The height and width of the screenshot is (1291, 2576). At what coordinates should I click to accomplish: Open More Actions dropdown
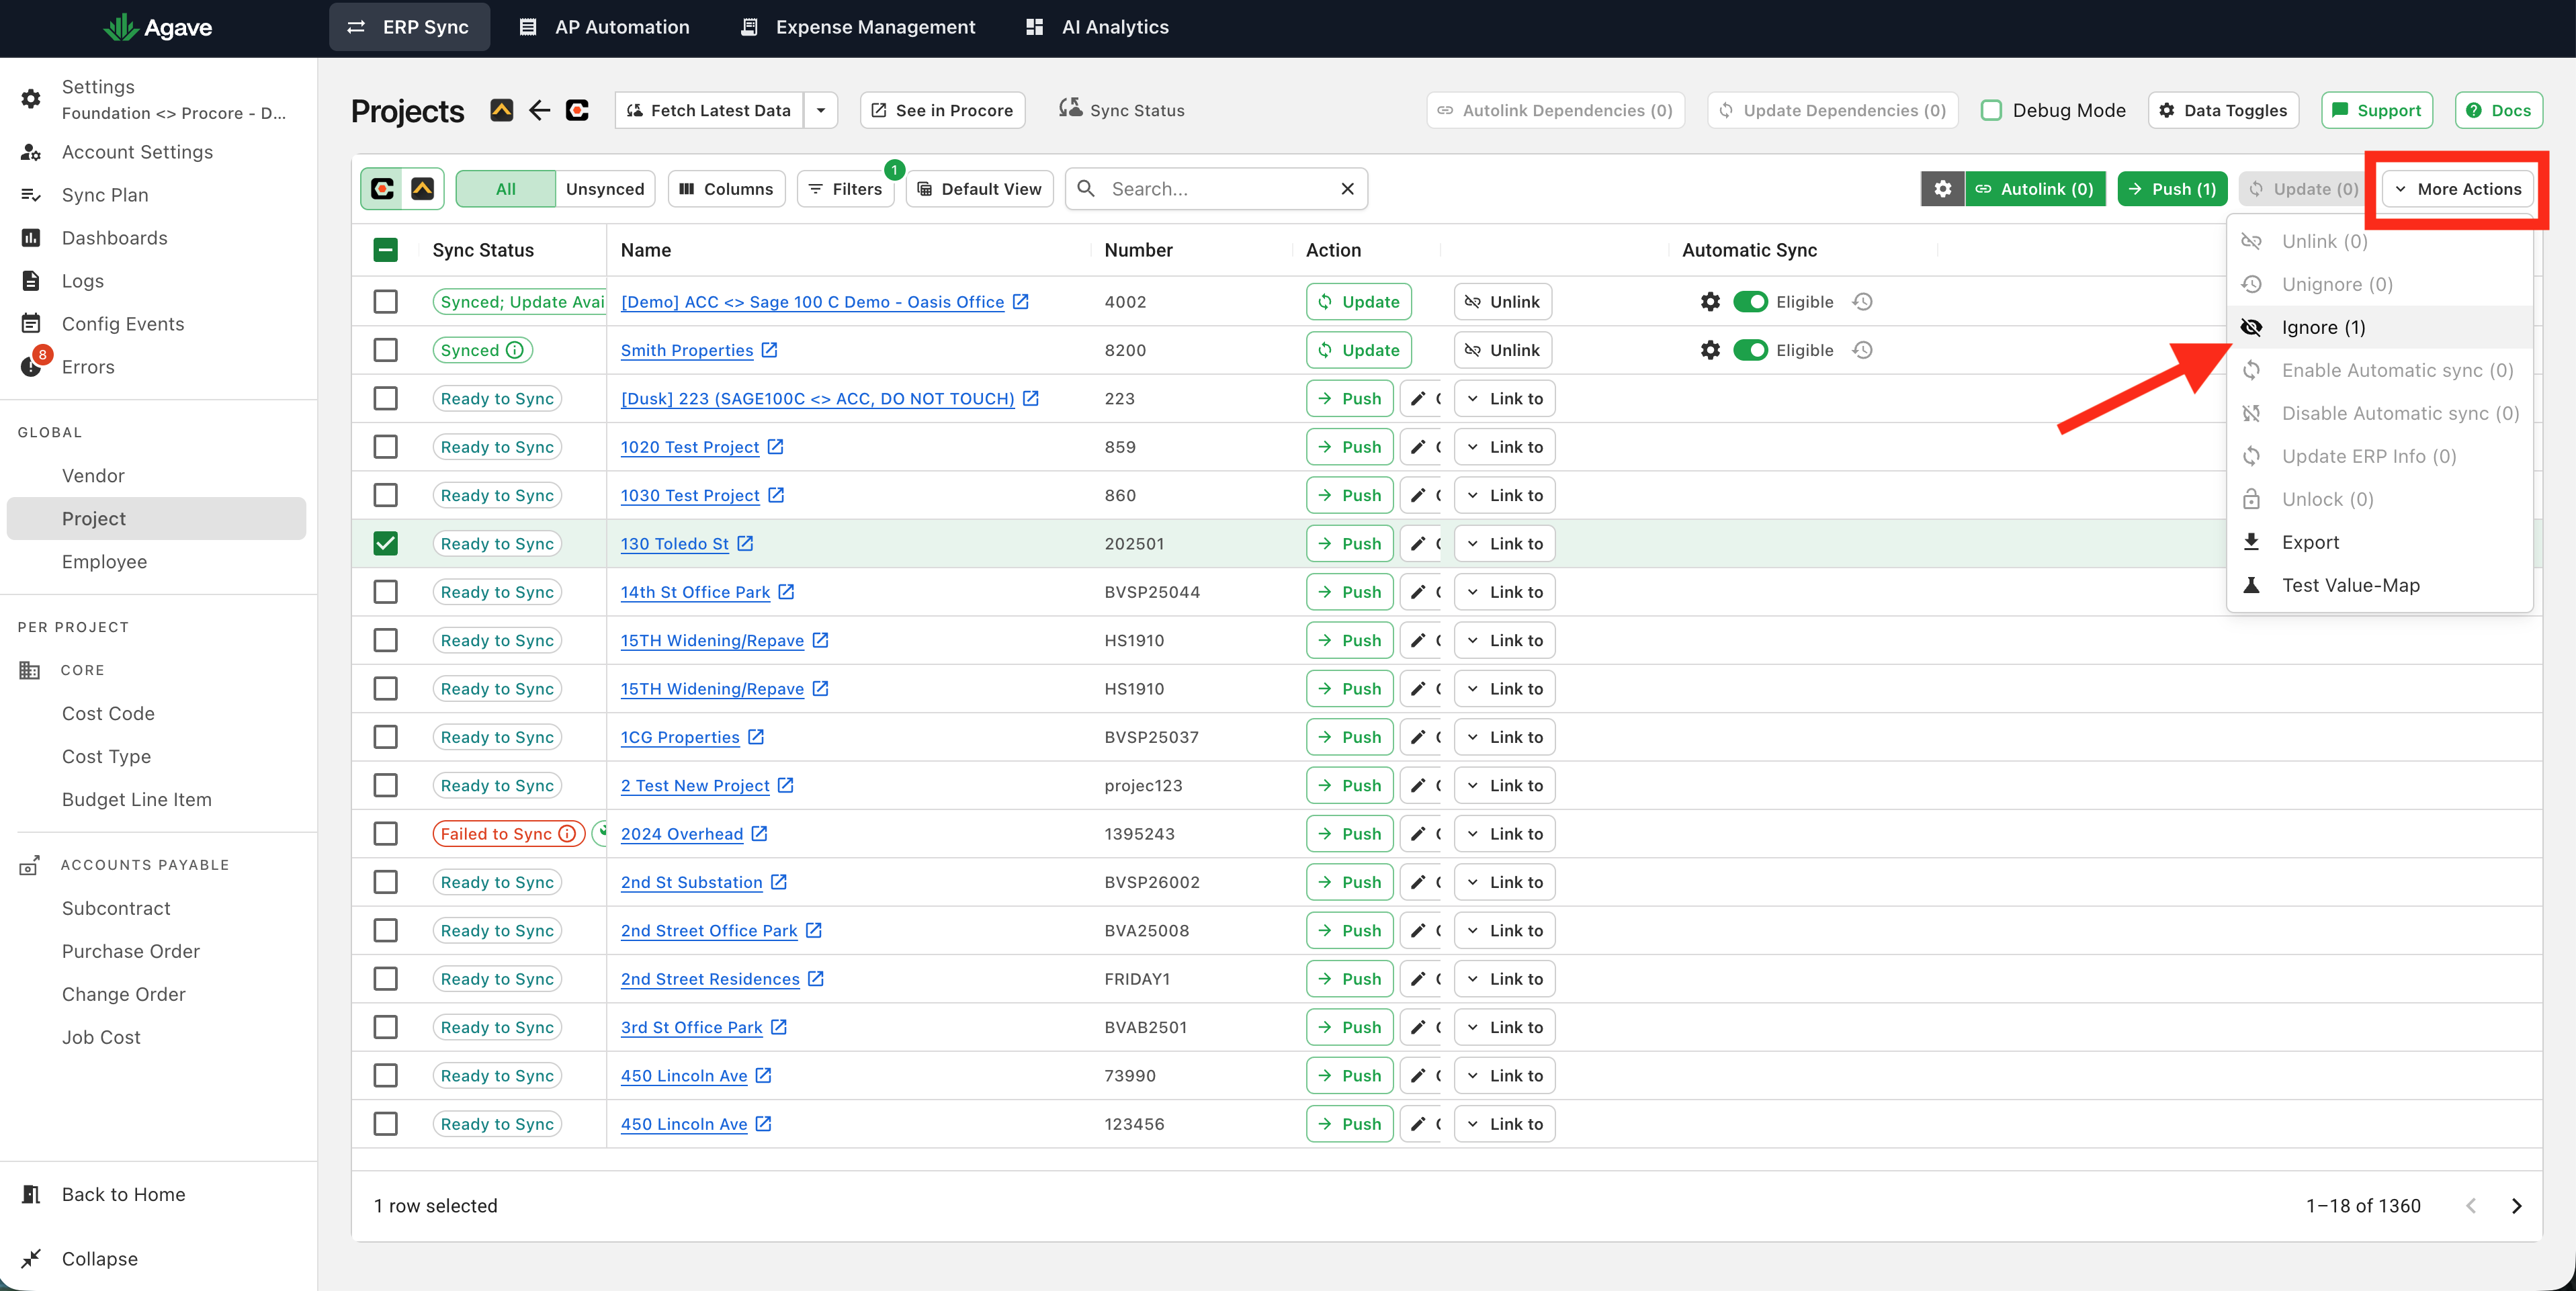(x=2458, y=189)
